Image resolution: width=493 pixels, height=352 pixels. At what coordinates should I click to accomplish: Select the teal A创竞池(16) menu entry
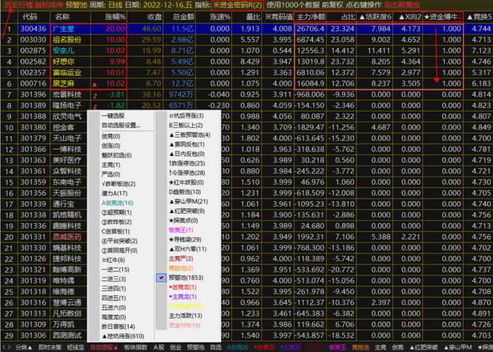[x=117, y=203]
